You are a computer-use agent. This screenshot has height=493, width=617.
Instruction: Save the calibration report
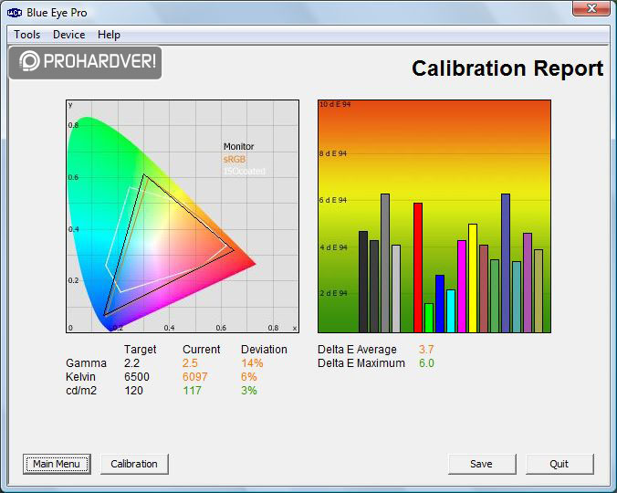pyautogui.click(x=481, y=464)
